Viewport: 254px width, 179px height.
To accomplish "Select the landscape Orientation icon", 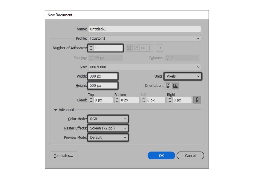I will pyautogui.click(x=176, y=86).
